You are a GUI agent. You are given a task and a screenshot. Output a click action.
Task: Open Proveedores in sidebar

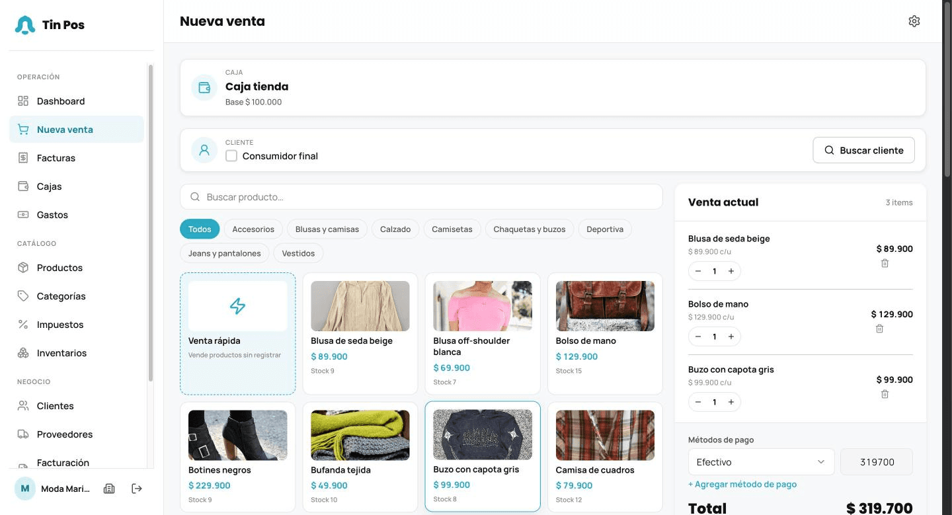pyautogui.click(x=76, y=434)
